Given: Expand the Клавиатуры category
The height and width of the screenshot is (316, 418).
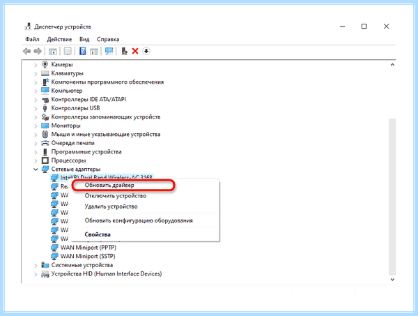Looking at the screenshot, I should point(36,73).
